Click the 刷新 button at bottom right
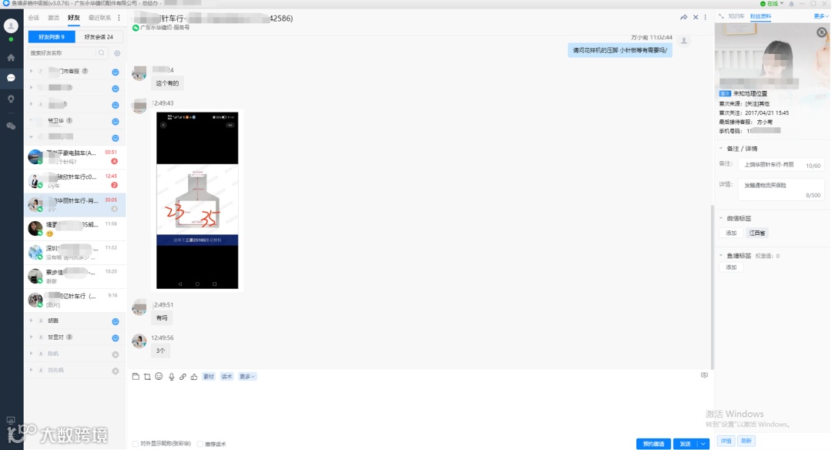This screenshot has height=450, width=832. (x=746, y=441)
